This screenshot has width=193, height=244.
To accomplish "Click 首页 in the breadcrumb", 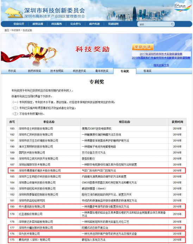I will pyautogui.click(x=7, y=30).
